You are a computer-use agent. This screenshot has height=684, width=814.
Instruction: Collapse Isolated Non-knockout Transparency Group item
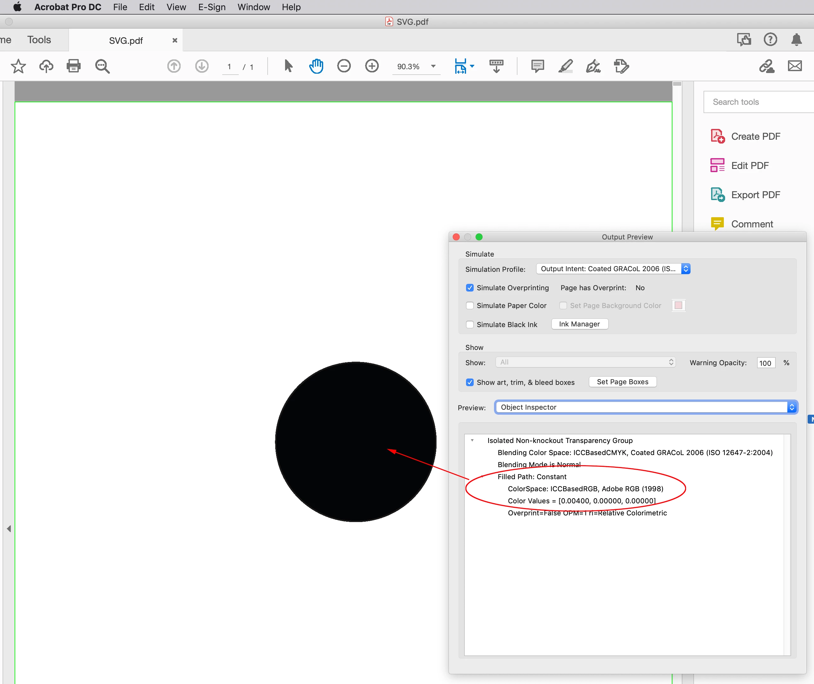coord(472,440)
